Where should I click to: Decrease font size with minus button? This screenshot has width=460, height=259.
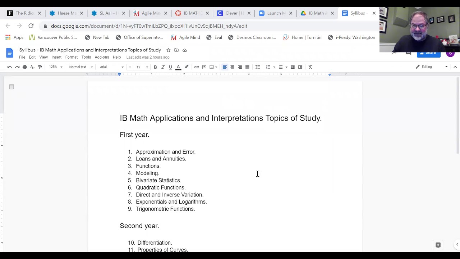pyautogui.click(x=130, y=67)
